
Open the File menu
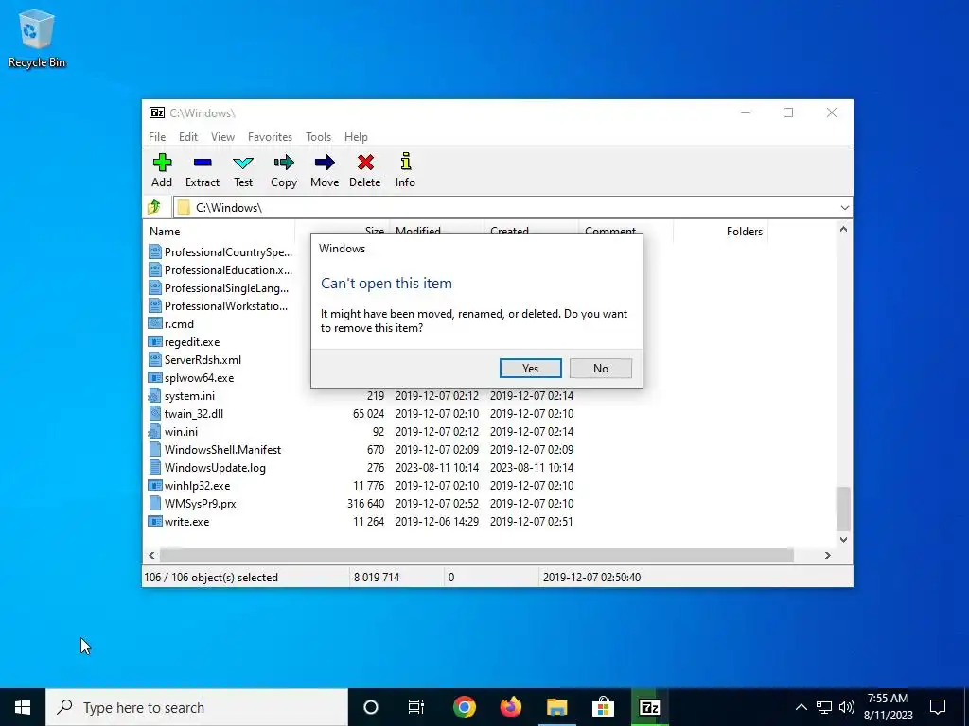coord(157,137)
